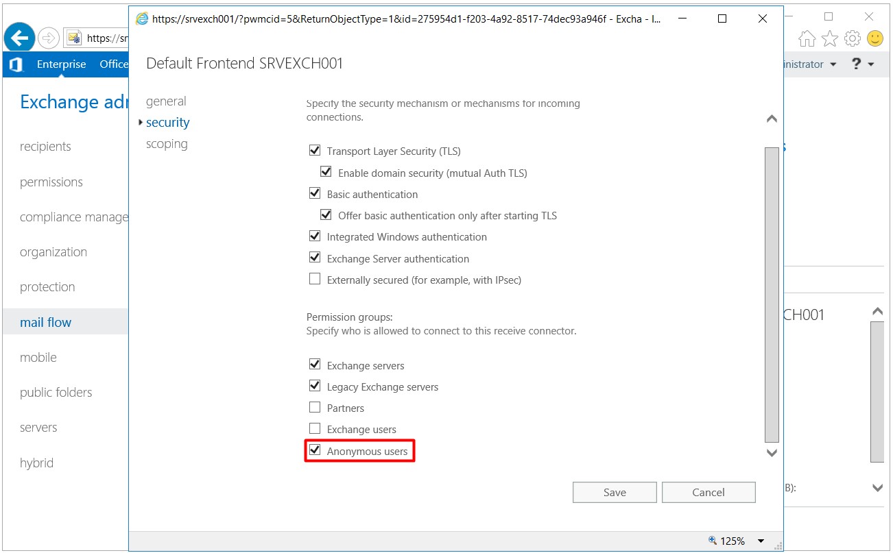893x553 pixels.
Task: Toggle Offer basic authentication only after starting TLS
Action: point(326,215)
